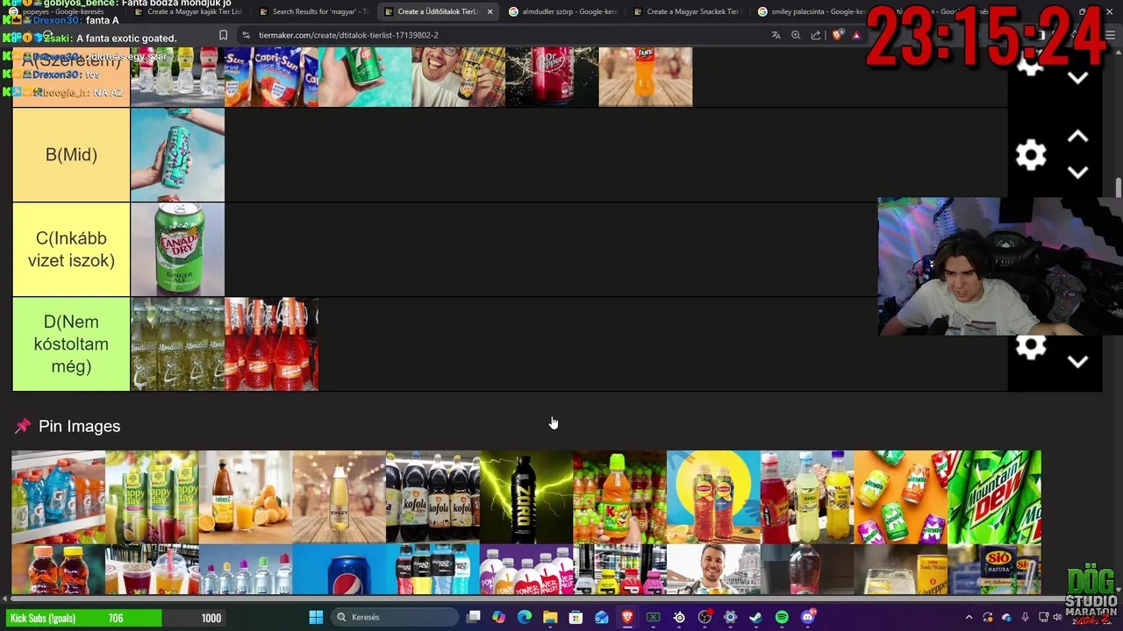Viewport: 1123px width, 631px height.
Task: Open Task View from the taskbar
Action: [474, 617]
